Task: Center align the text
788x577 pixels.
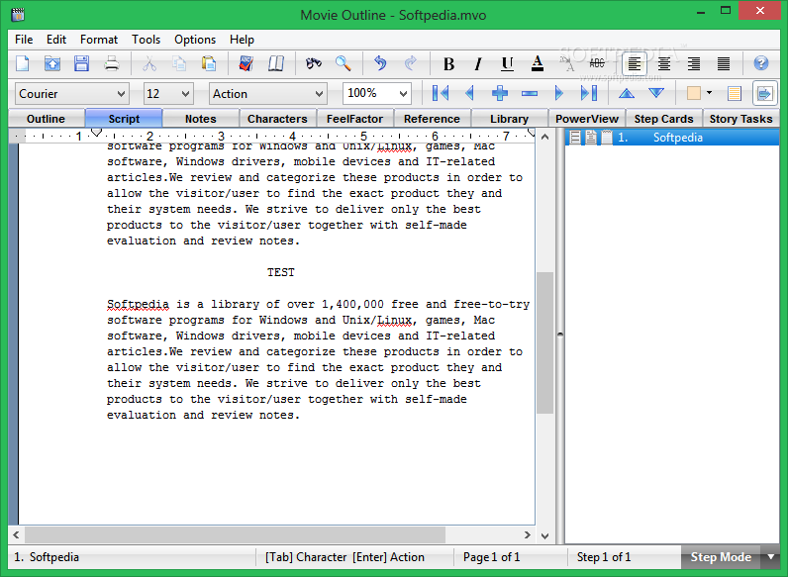Action: pyautogui.click(x=664, y=63)
